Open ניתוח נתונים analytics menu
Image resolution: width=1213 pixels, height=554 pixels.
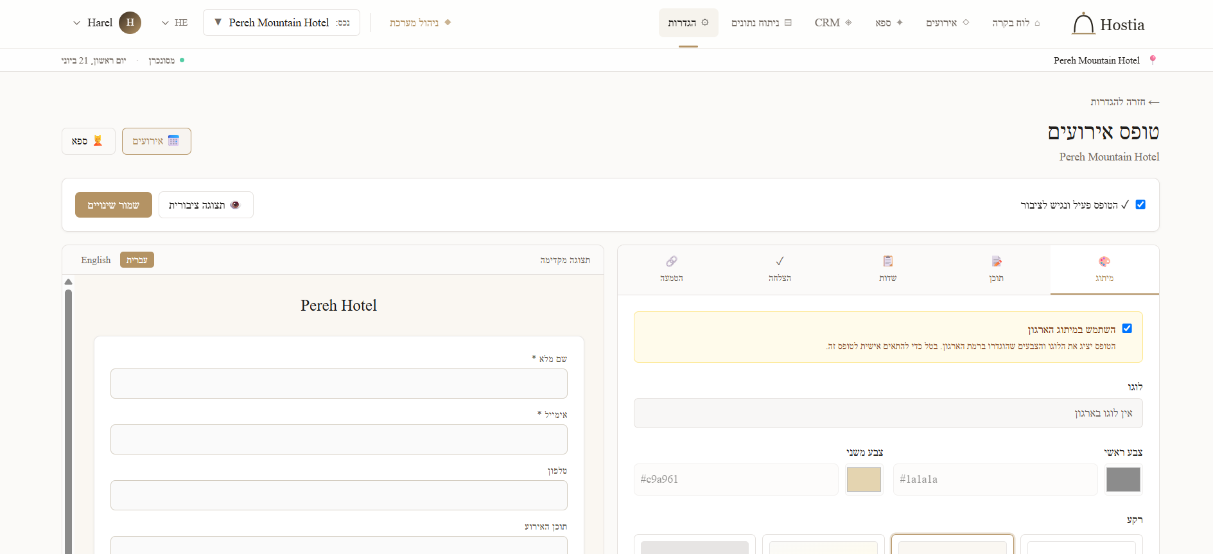pyautogui.click(x=762, y=22)
